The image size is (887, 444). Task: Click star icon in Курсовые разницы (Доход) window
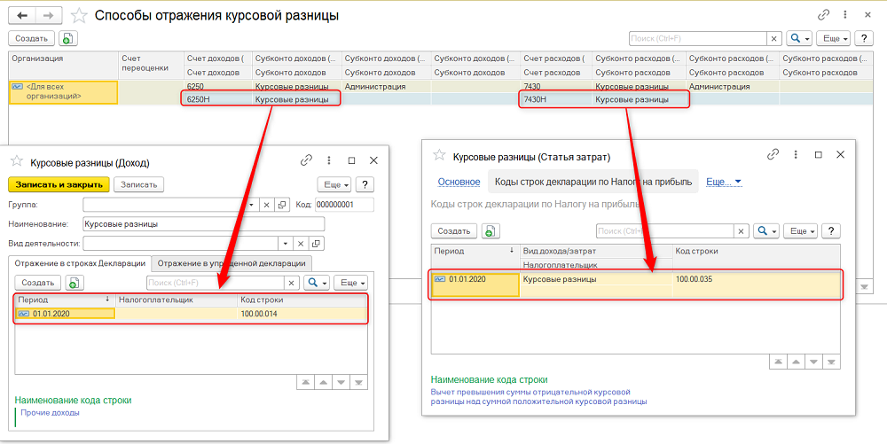(x=16, y=161)
